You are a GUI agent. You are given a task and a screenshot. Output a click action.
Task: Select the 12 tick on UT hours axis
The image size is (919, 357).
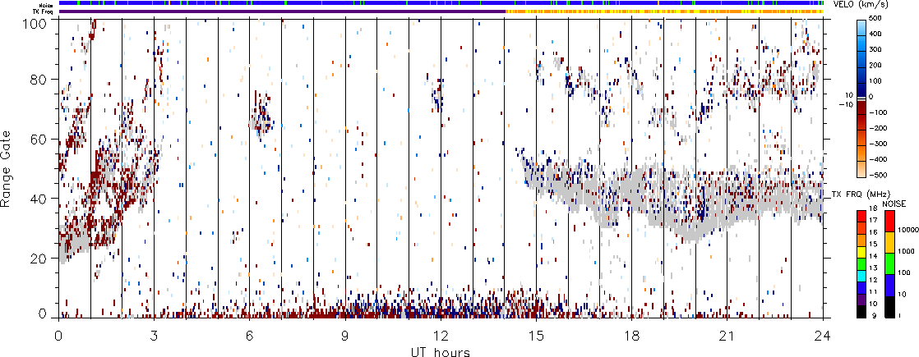tap(441, 335)
